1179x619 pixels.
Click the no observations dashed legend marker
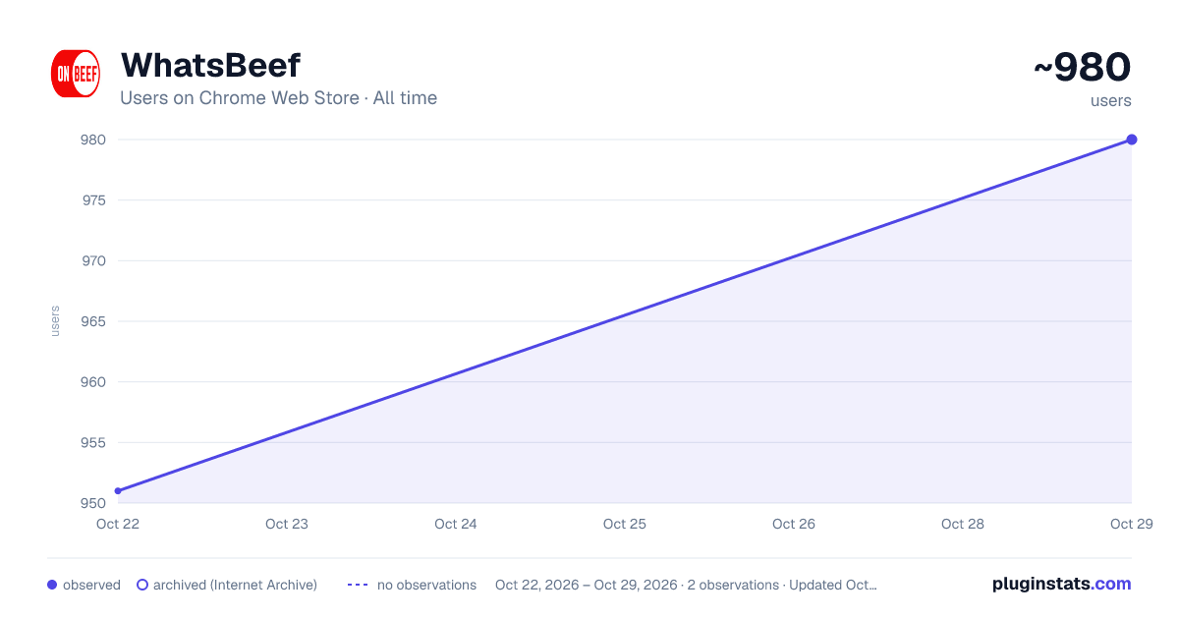[x=358, y=585]
